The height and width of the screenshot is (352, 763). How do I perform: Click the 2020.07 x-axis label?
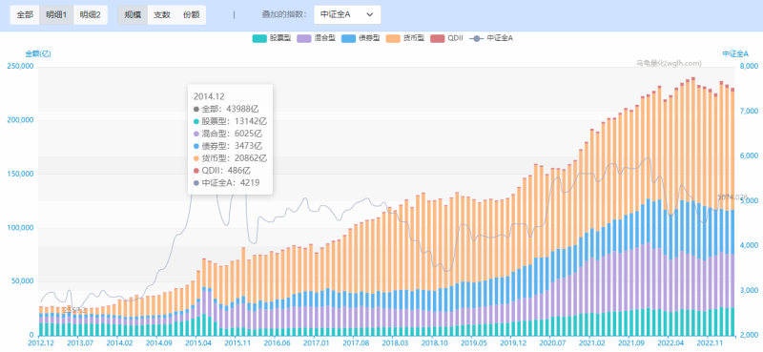click(550, 343)
